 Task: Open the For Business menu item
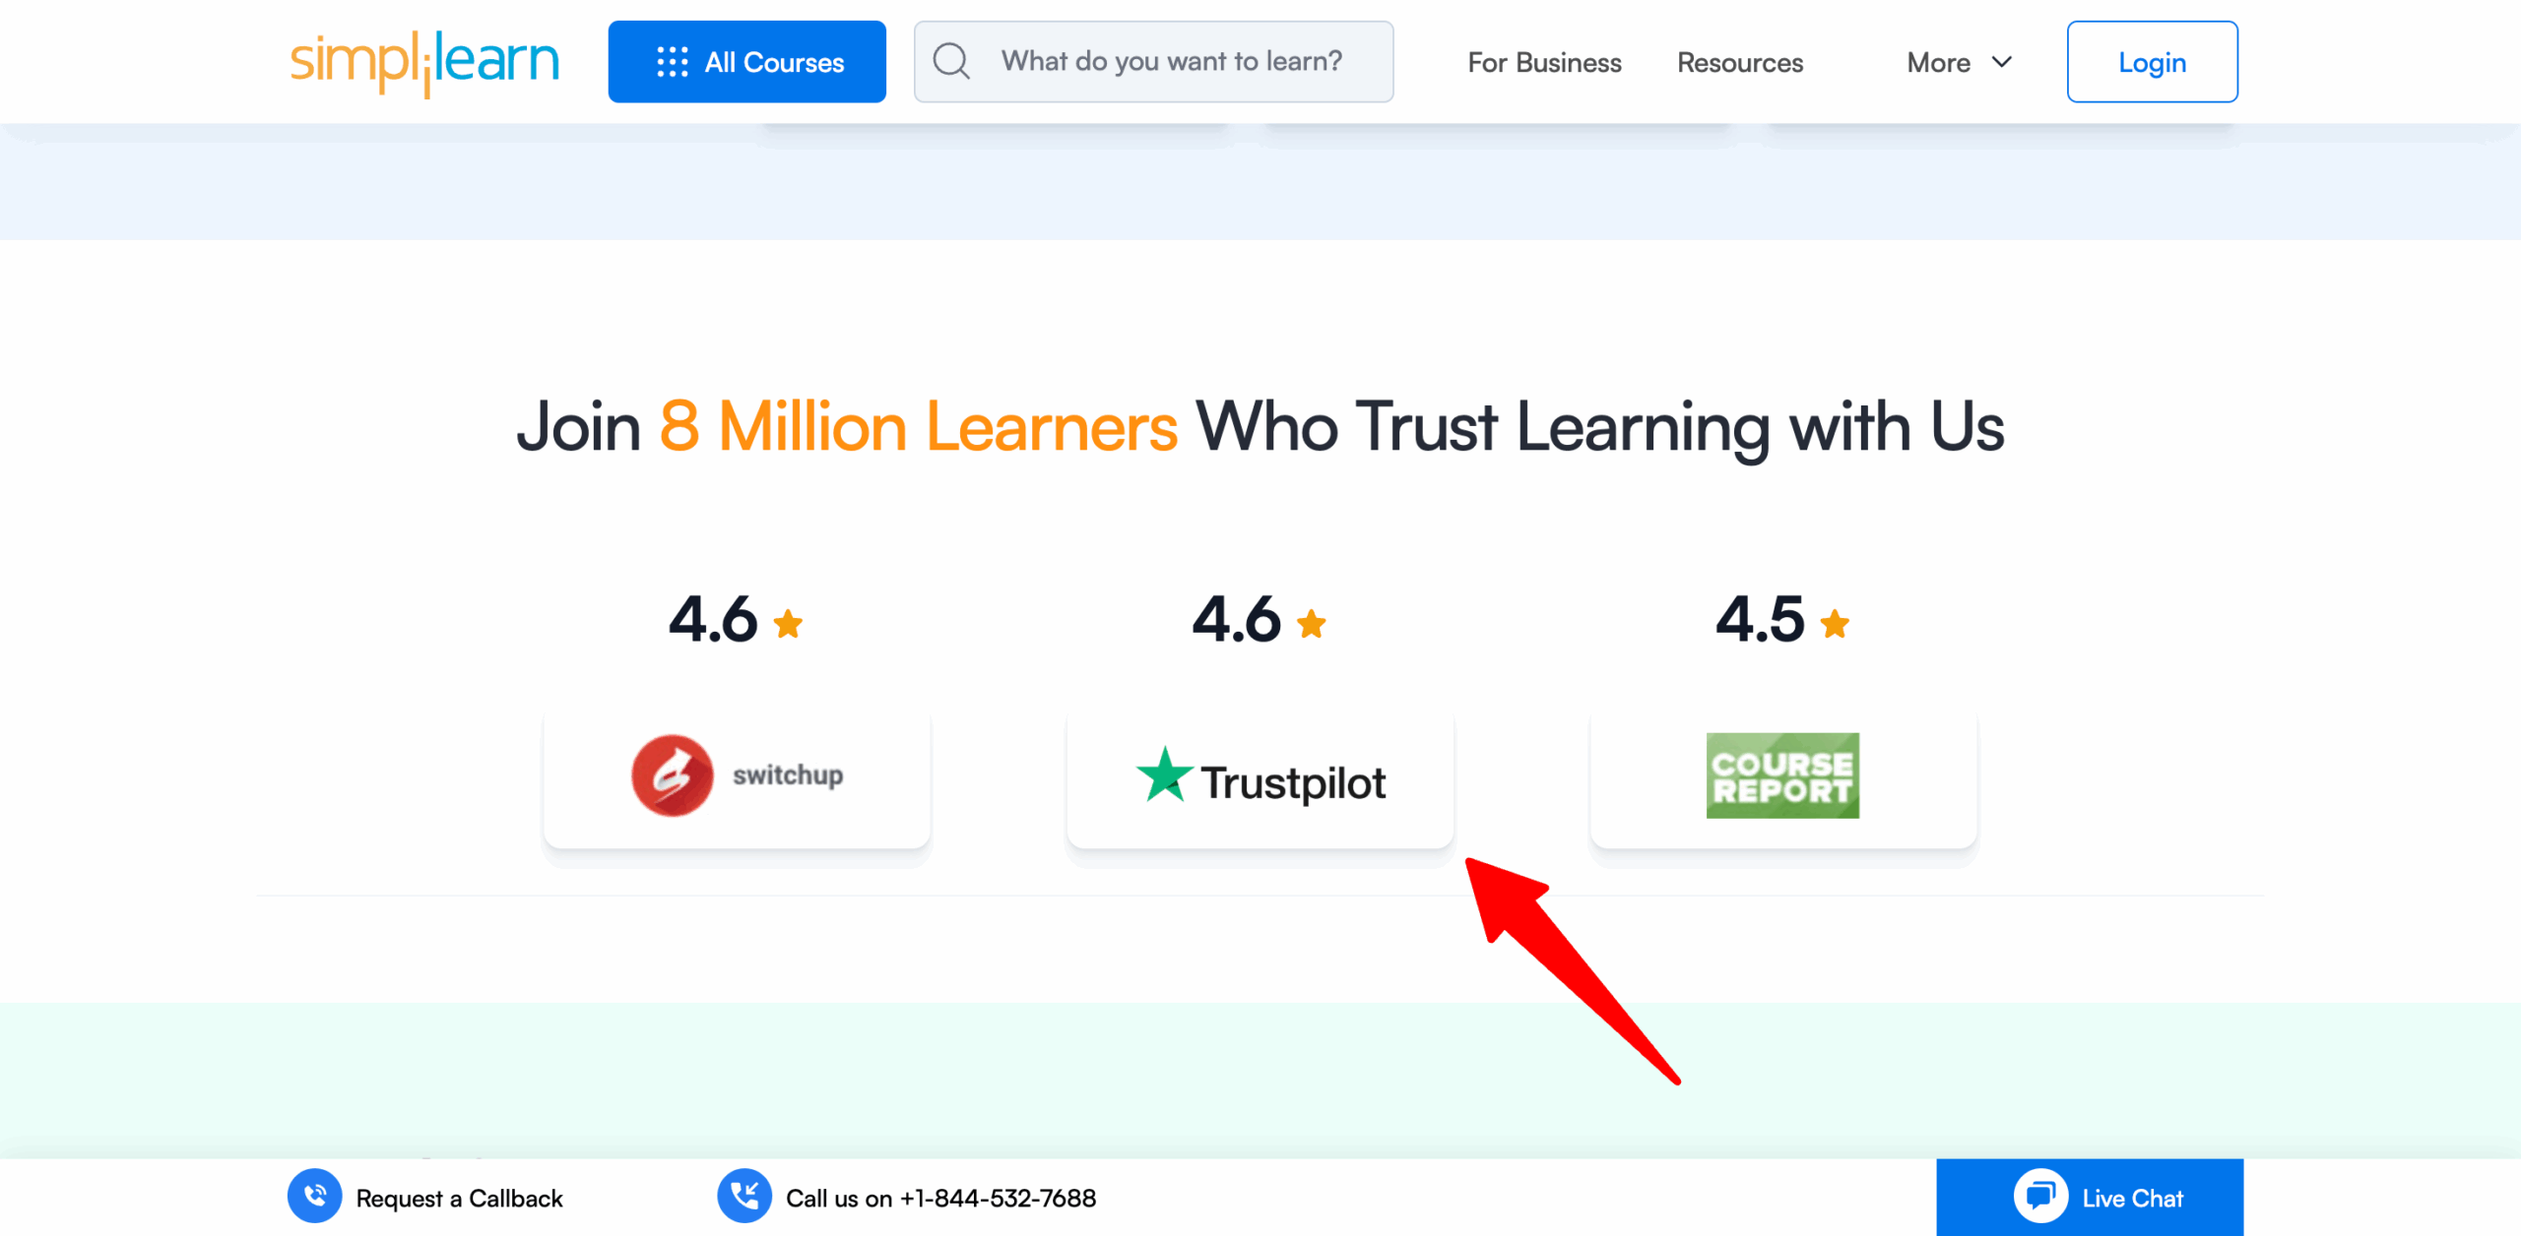(1544, 62)
